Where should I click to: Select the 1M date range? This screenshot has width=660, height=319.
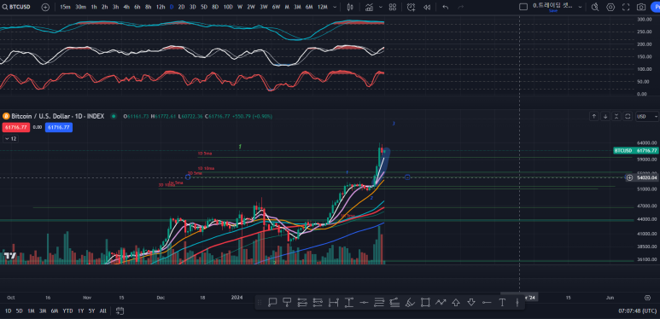[x=31, y=311]
